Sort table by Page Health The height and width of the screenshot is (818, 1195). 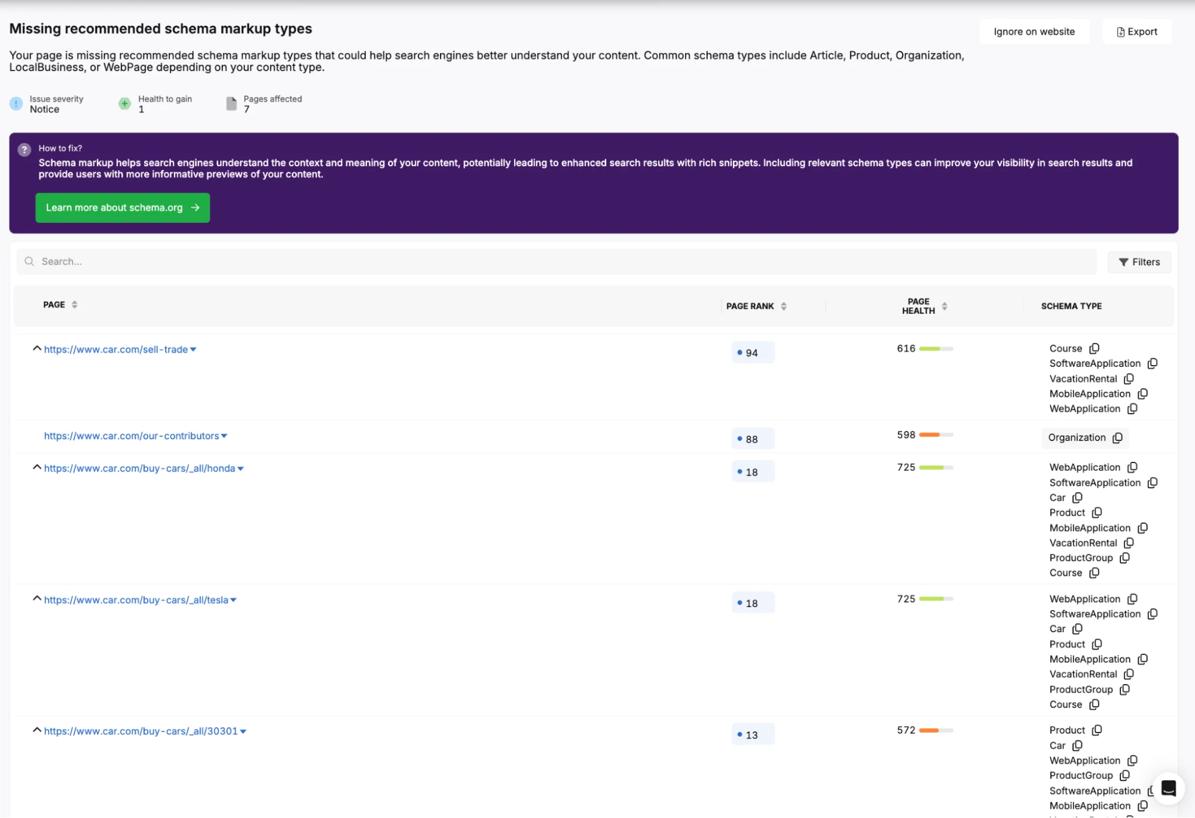click(945, 306)
